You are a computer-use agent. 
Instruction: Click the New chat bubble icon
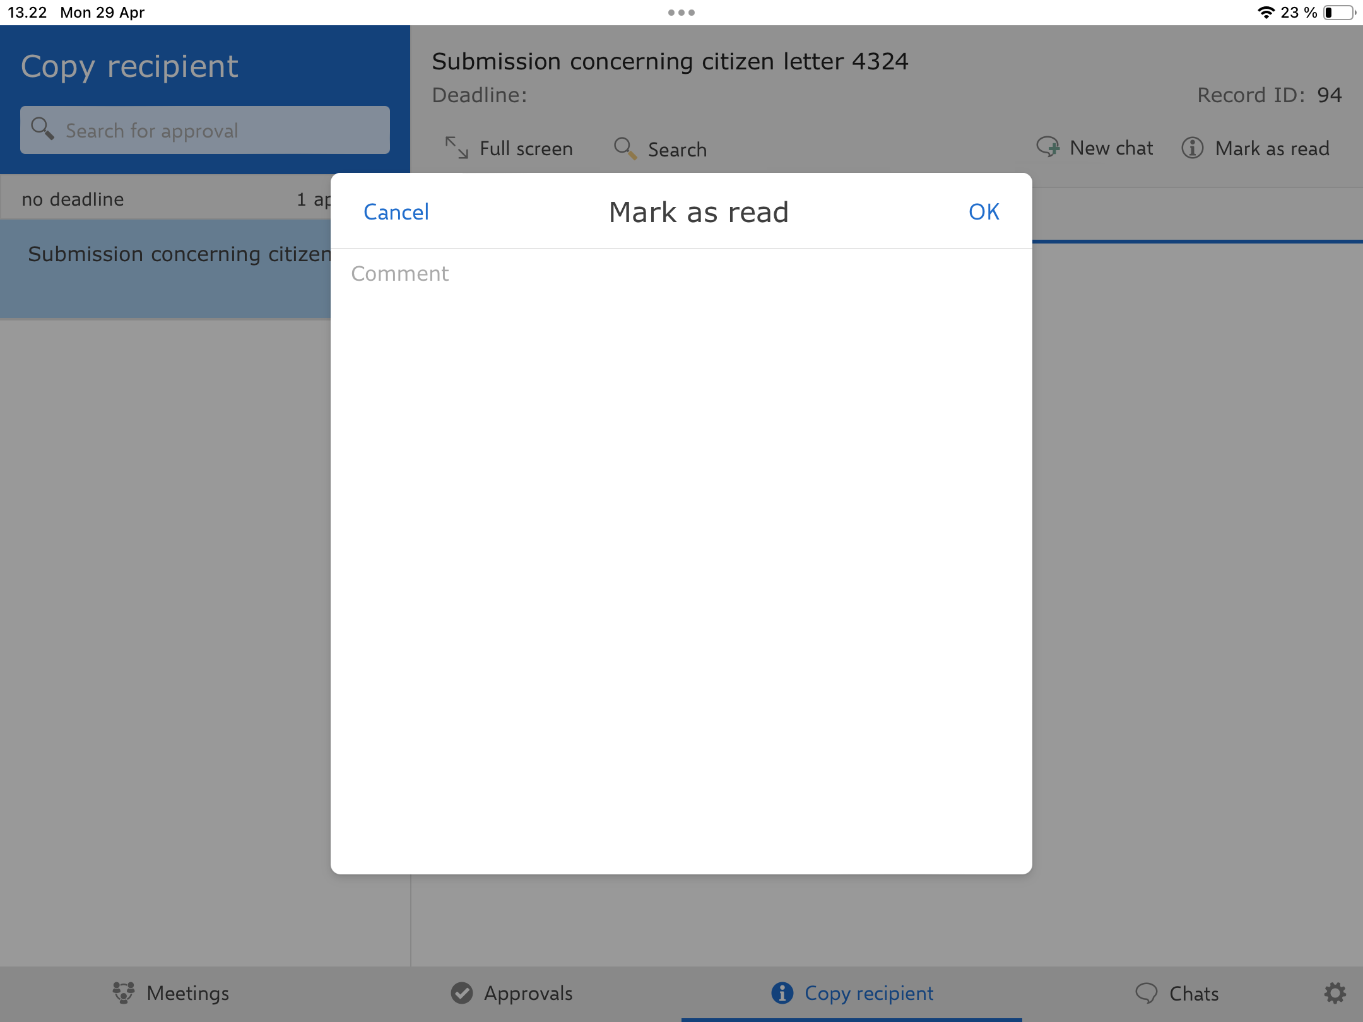(x=1048, y=147)
